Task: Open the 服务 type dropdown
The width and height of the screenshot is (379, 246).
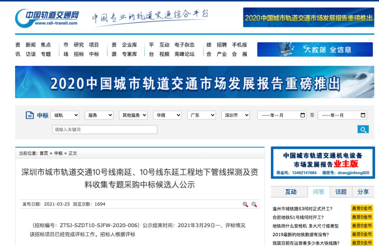Action: tap(99, 115)
